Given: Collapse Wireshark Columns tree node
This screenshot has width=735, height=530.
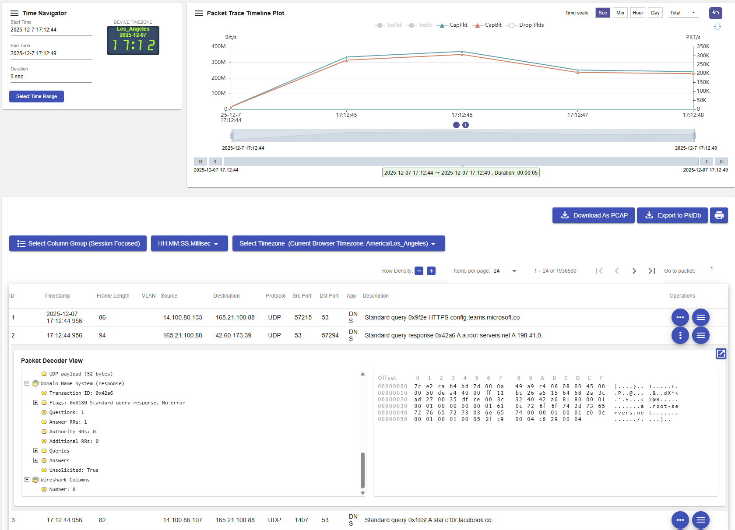Looking at the screenshot, I should point(27,480).
